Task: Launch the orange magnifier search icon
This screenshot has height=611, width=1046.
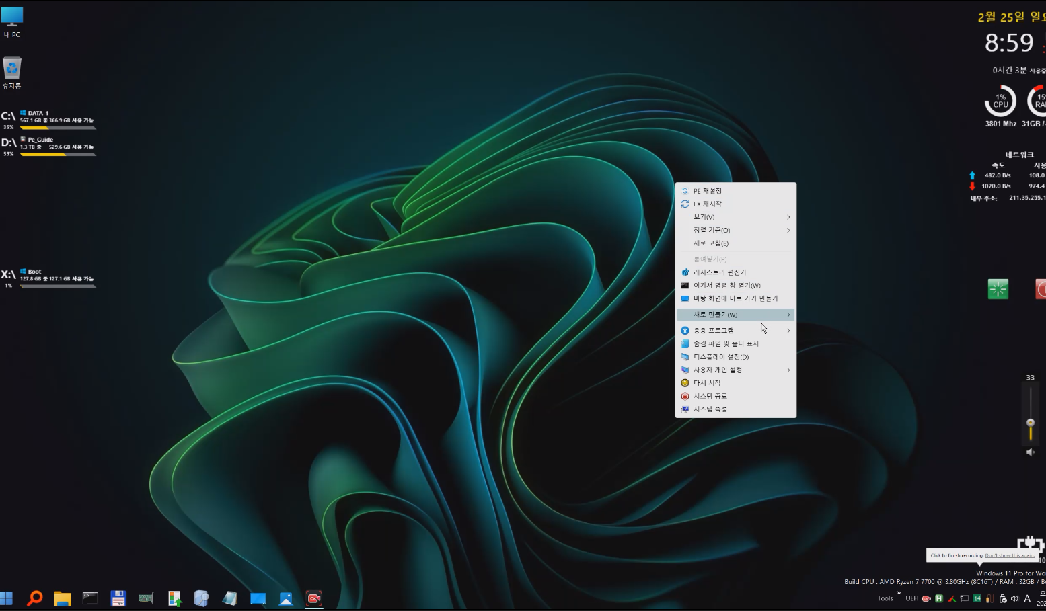Action: 34,598
